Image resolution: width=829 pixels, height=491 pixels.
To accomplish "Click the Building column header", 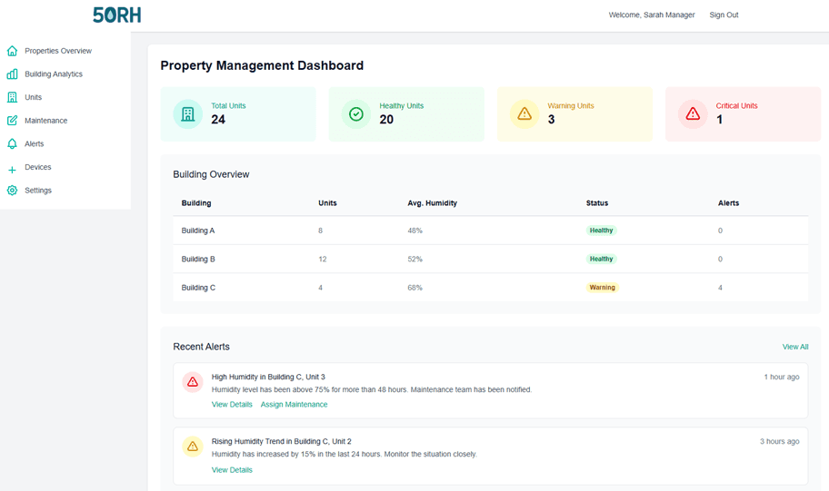I will 196,202.
